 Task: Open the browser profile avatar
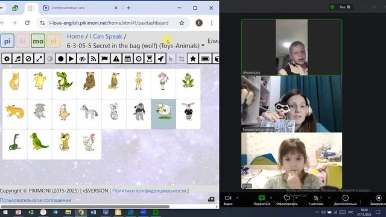pos(199,23)
